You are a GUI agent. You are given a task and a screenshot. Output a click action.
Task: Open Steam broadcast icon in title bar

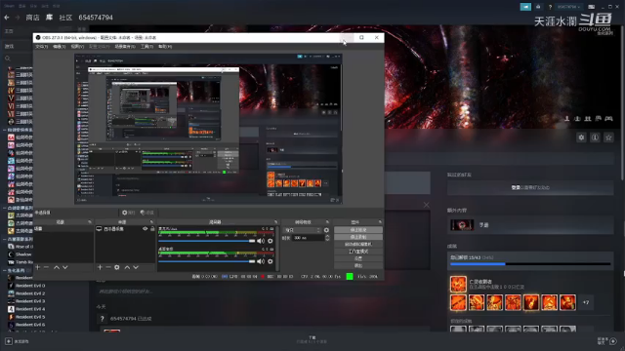click(x=525, y=7)
